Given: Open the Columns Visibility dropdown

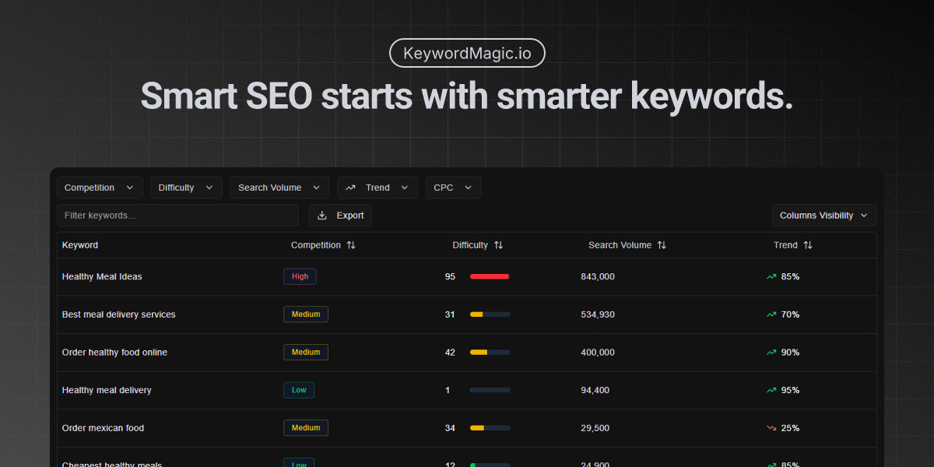Looking at the screenshot, I should coord(824,216).
